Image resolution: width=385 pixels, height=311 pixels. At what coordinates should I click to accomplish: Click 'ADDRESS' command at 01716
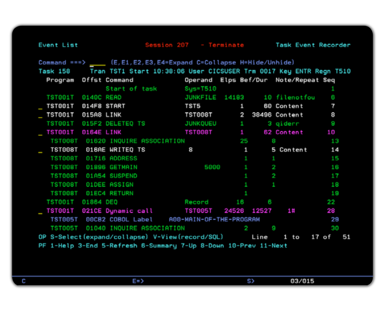pos(123,159)
